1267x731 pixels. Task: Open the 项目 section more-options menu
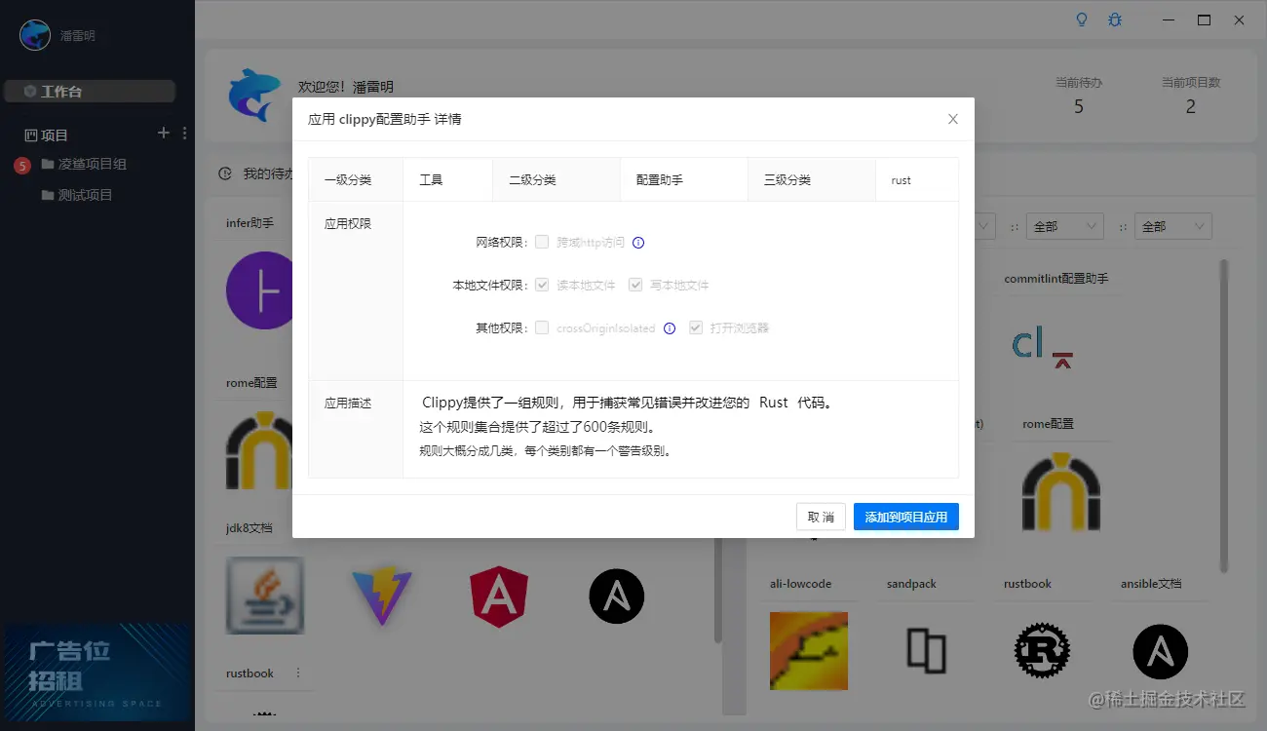184,134
